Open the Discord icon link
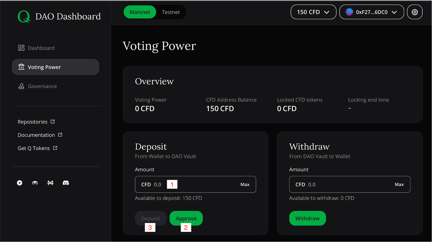The height and width of the screenshot is (242, 432). click(66, 183)
